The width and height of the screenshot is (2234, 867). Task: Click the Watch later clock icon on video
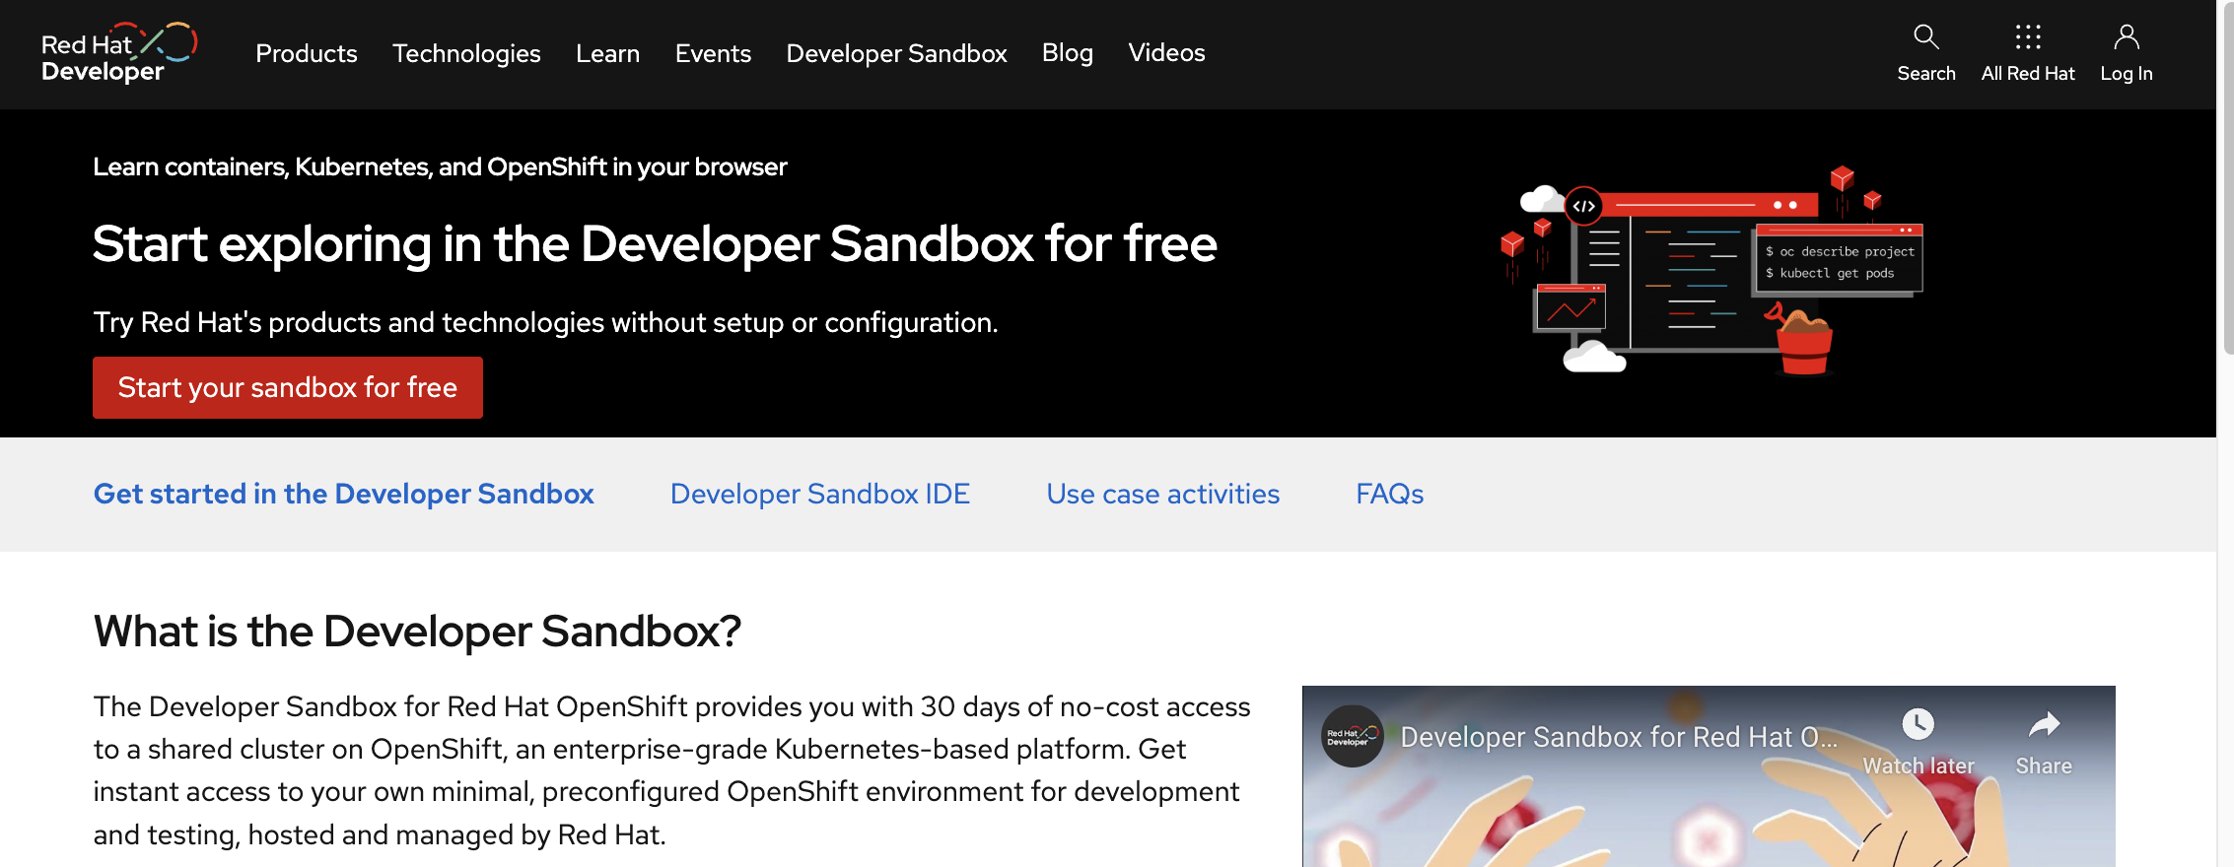pos(1918,724)
